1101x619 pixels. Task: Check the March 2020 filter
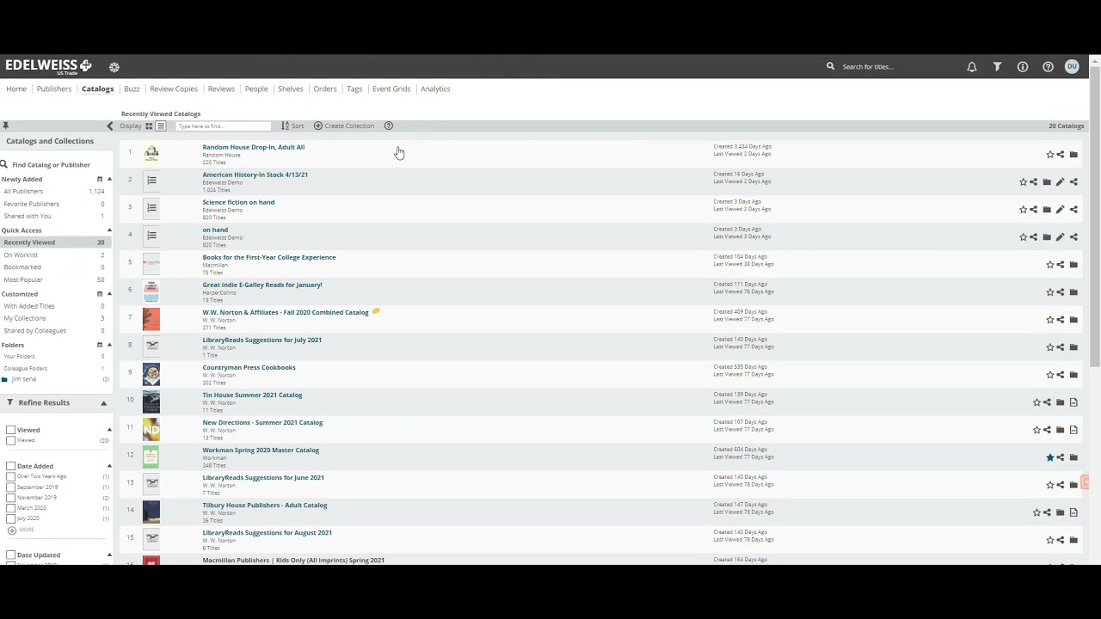tap(10, 508)
